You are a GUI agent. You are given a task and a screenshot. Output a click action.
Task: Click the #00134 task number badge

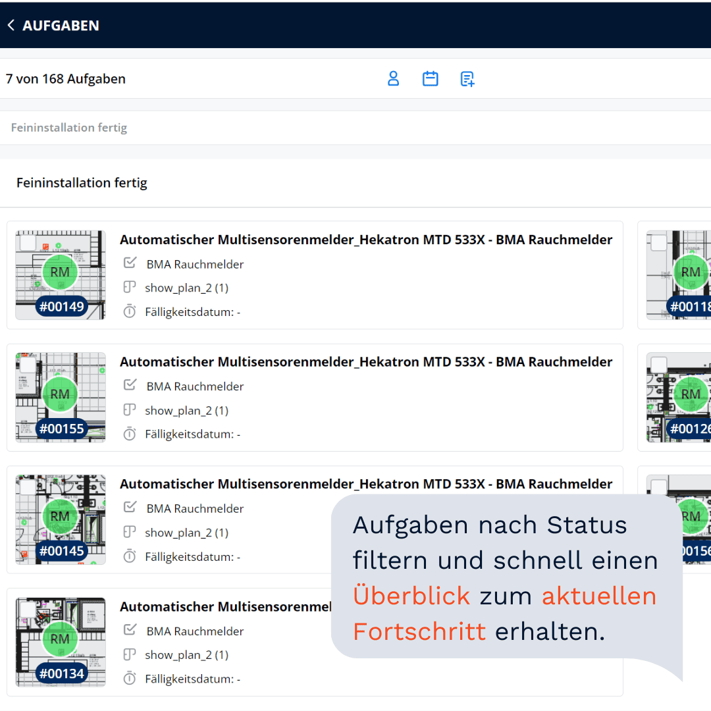[62, 673]
